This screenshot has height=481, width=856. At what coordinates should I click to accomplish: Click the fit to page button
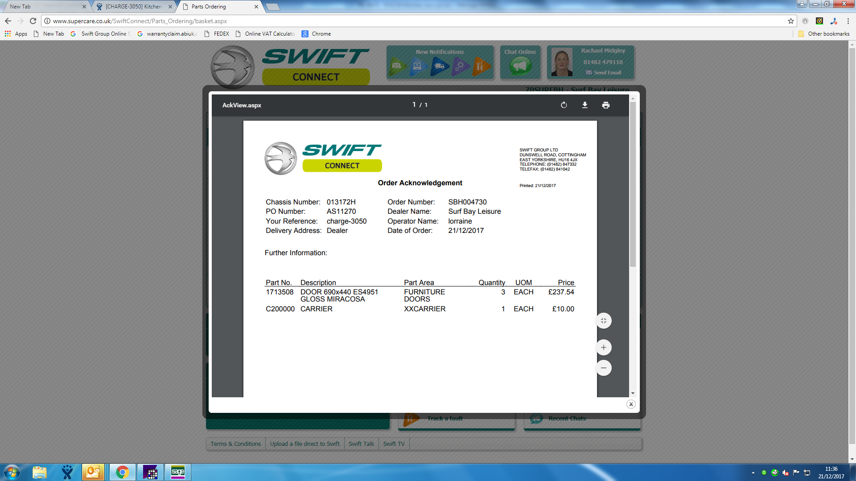point(603,321)
